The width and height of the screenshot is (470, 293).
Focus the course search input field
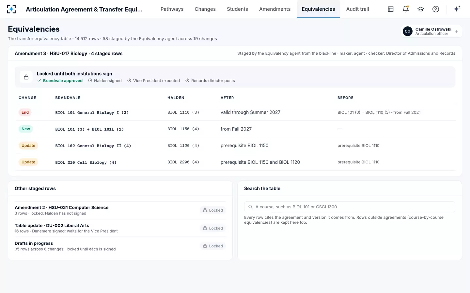(x=350, y=207)
